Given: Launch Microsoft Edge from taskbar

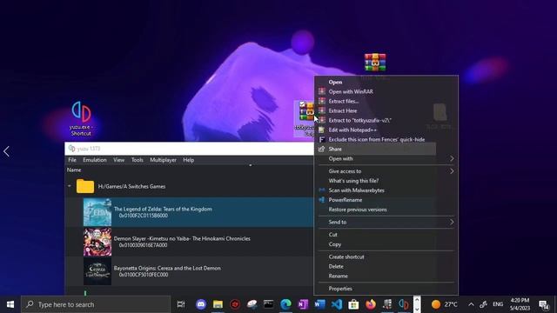Looking at the screenshot, I should click(286, 304).
